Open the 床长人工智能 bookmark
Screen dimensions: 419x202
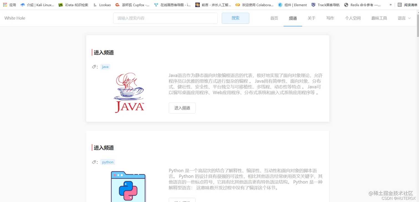click(x=213, y=5)
